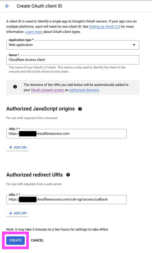Follow the Learn more link
Screen dimensions: 152x253
34,32
